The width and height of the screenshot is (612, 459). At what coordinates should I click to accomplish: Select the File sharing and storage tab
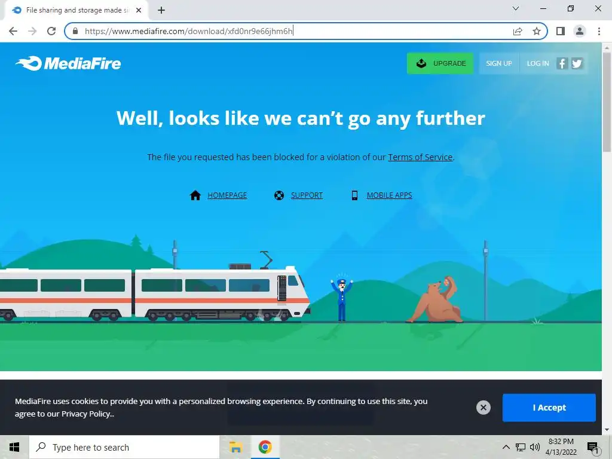tap(76, 10)
